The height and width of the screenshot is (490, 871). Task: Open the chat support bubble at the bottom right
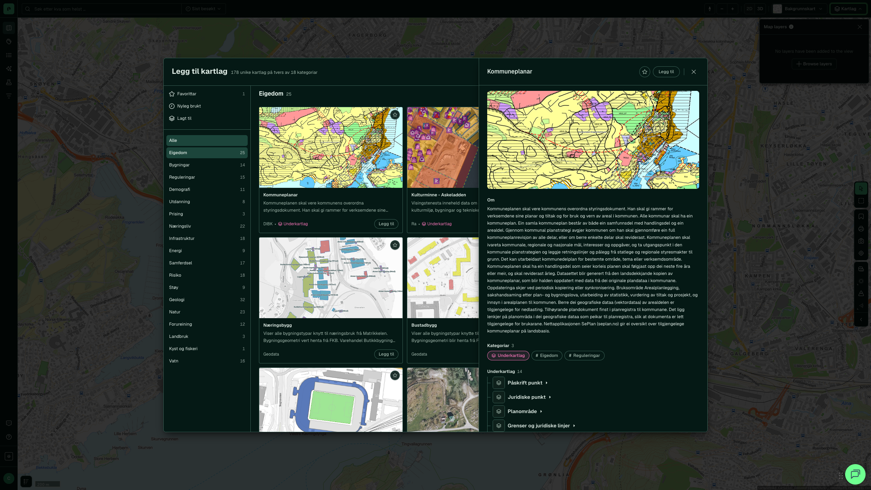[855, 474]
